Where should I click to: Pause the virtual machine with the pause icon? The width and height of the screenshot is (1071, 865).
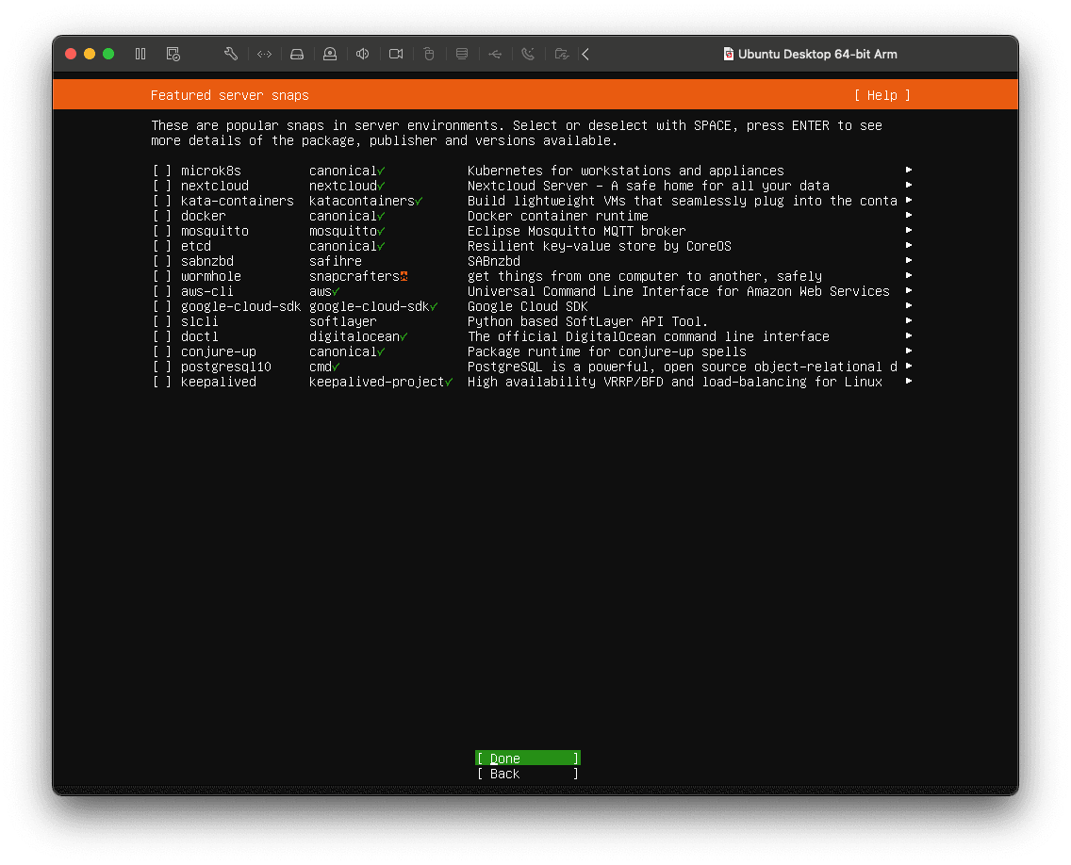pos(140,54)
